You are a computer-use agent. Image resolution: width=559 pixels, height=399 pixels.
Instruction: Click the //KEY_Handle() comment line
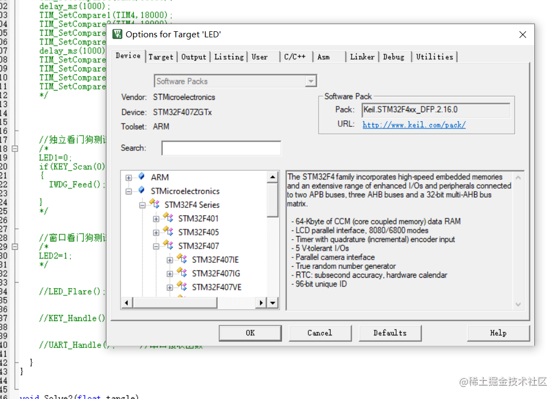pyautogui.click(x=72, y=318)
